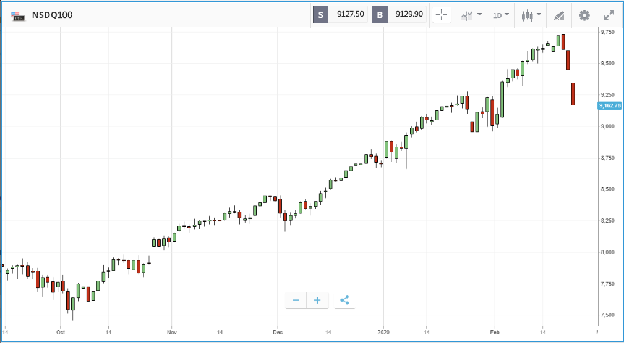Screen dimensions: 624x343
Task: Click the NSDQ100 flag icon
Action: (x=18, y=15)
